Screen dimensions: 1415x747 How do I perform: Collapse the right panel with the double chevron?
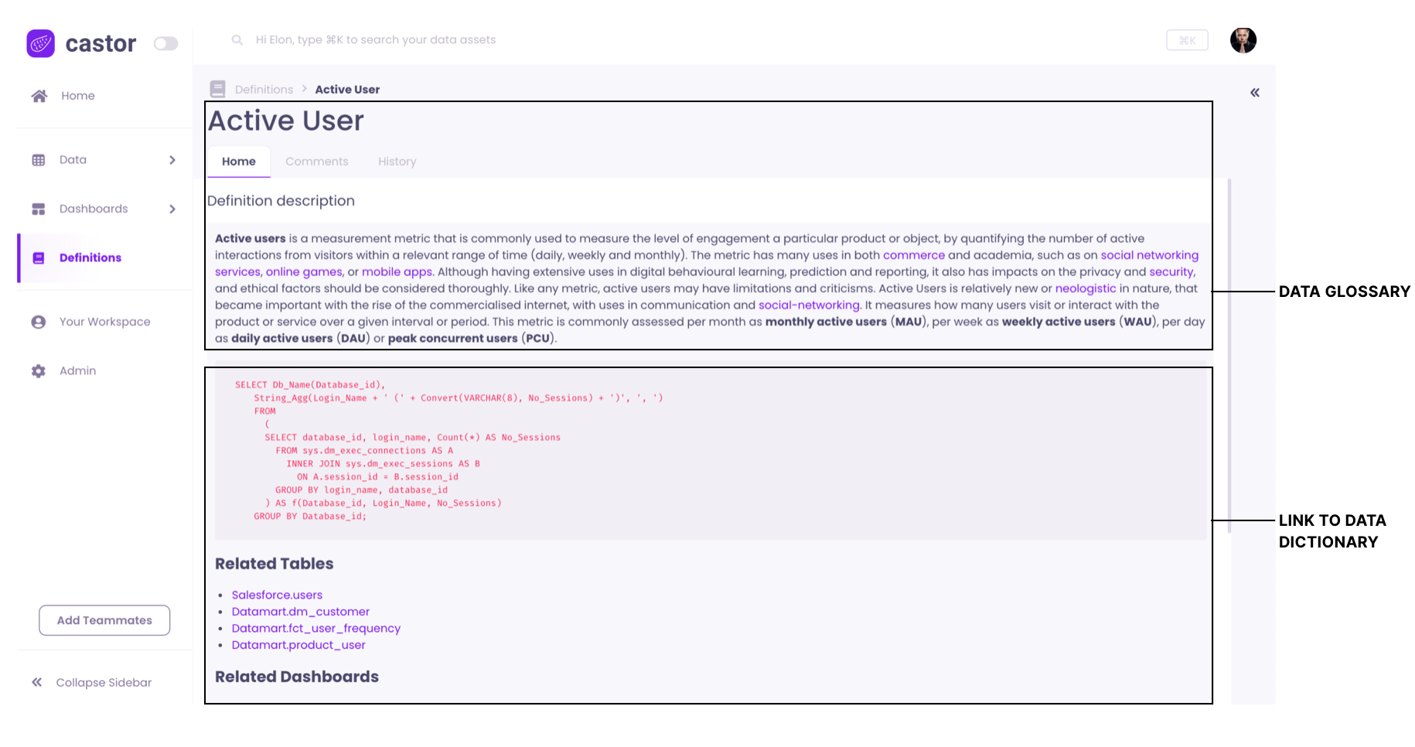[x=1254, y=92]
